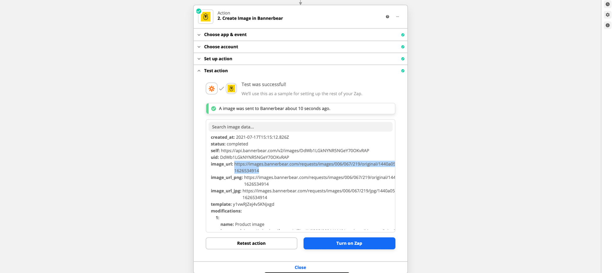Collapse the Test action section
This screenshot has width=614, height=273.
pos(216,71)
